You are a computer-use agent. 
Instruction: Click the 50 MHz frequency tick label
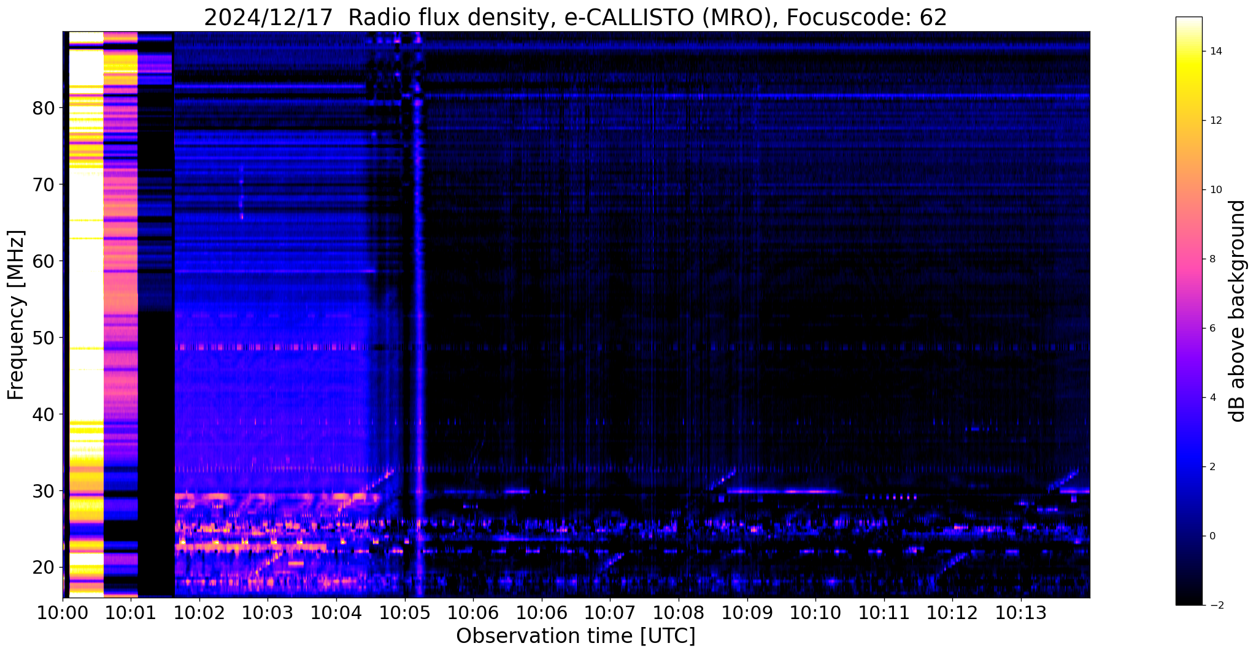pyautogui.click(x=44, y=338)
